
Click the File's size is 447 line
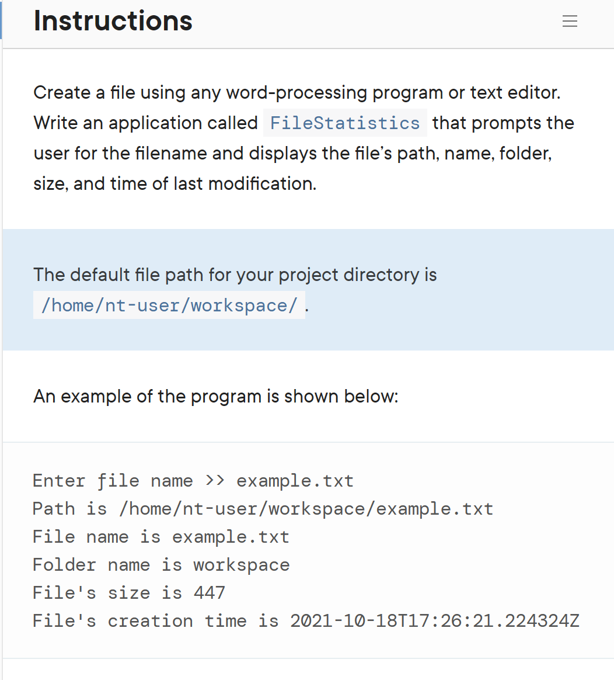(x=128, y=592)
